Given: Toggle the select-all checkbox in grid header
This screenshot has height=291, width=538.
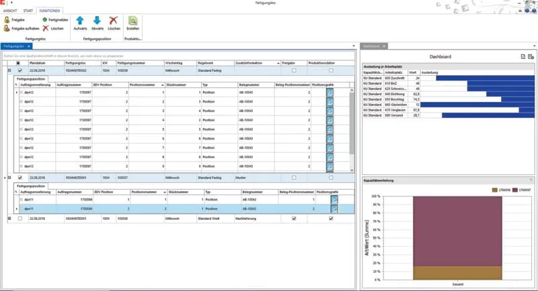Looking at the screenshot, I should (20, 62).
